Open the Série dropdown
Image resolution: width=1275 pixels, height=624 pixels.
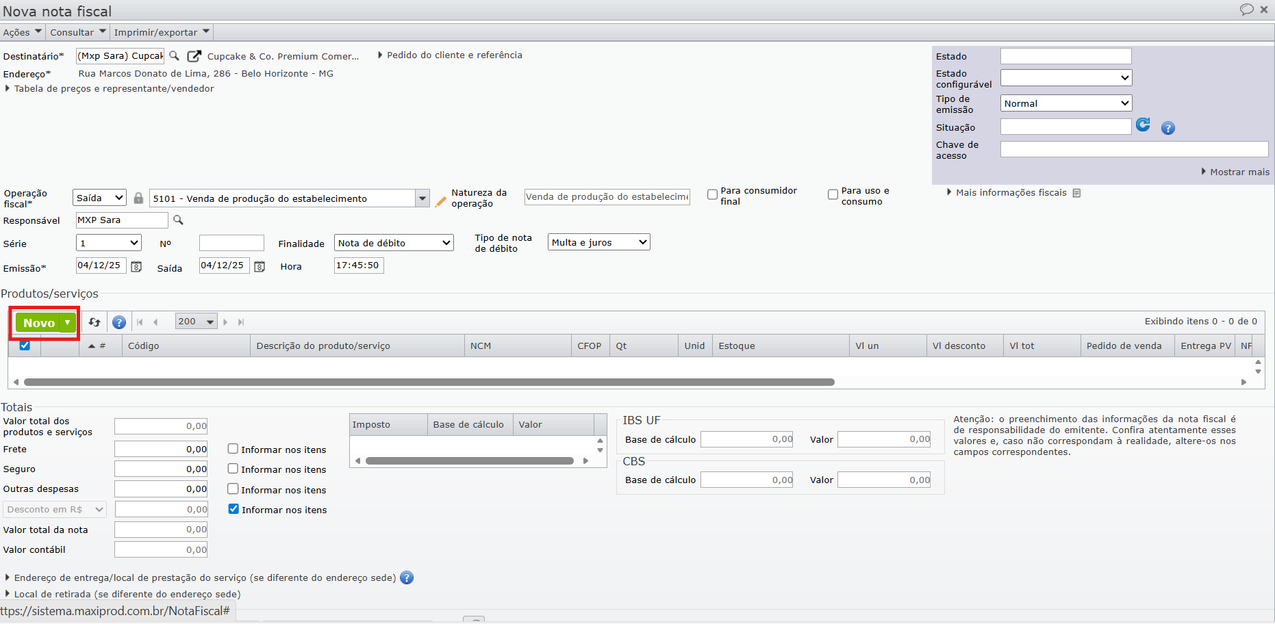(109, 243)
